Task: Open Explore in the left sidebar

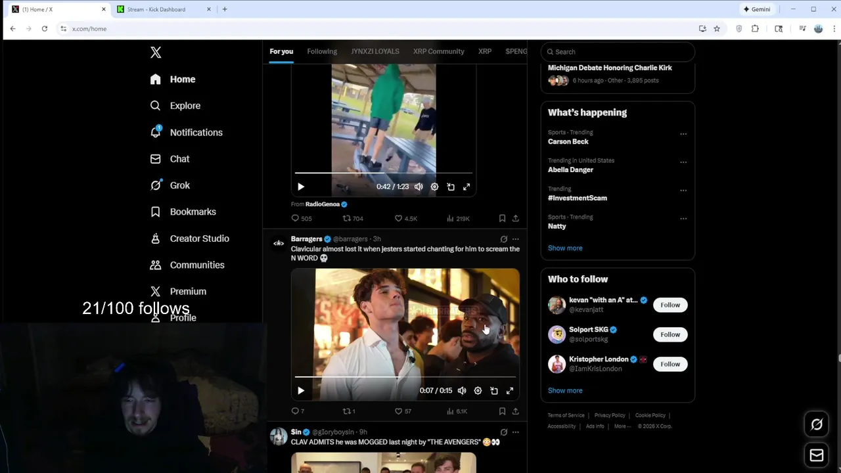Action: point(175,106)
